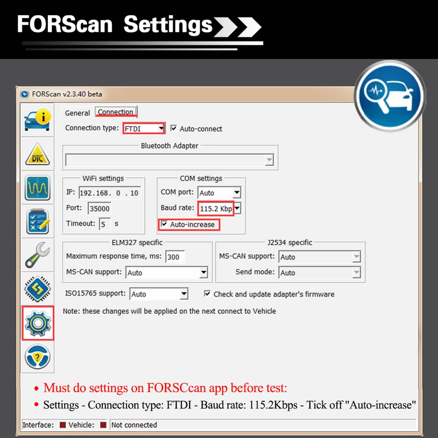Toggle the Auto-connect checkbox

pyautogui.click(x=174, y=128)
